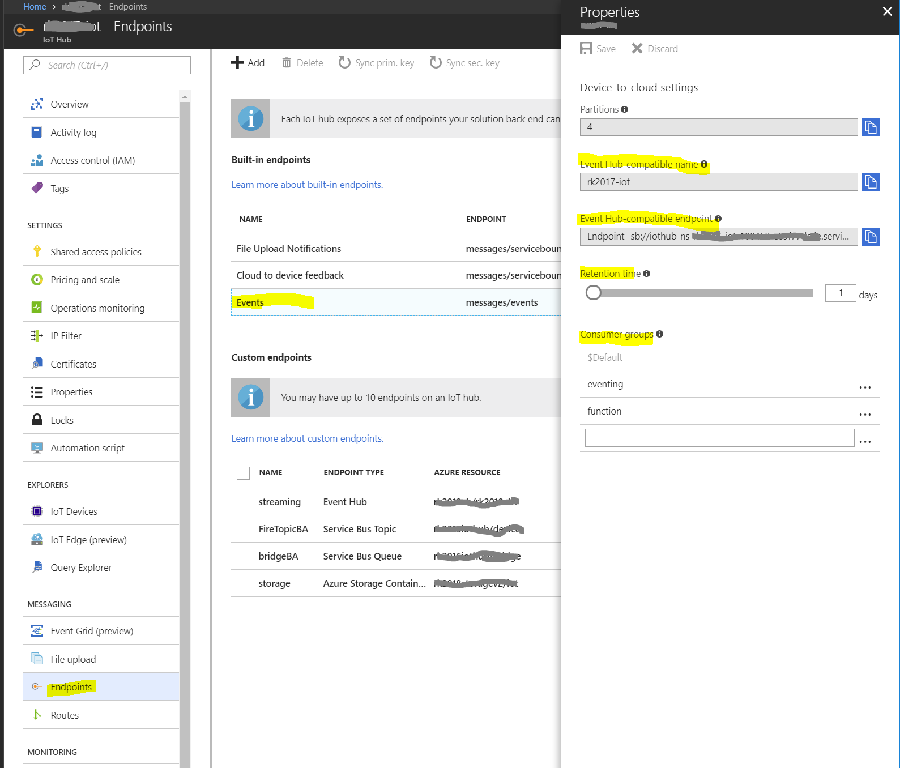Click the sidebar scroll up arrow
Screen dimensions: 900x768
pos(185,97)
